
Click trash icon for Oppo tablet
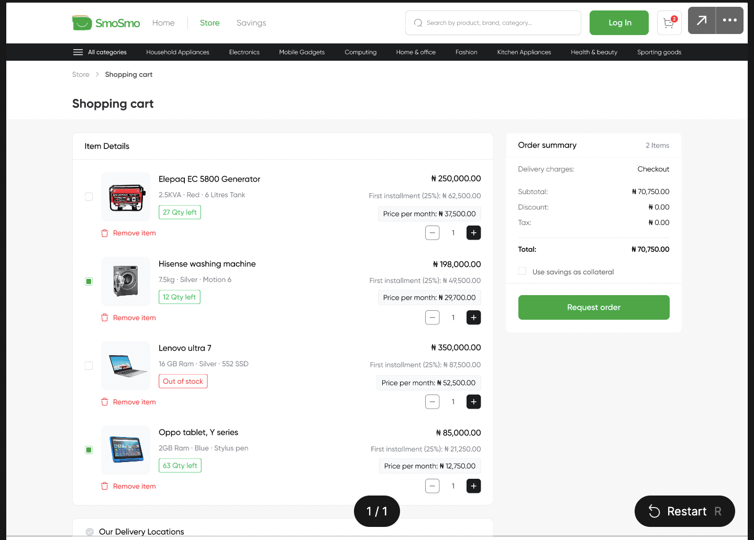[105, 486]
